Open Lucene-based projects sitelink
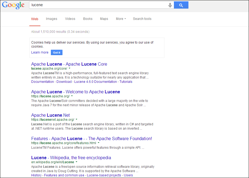Image resolution: width=249 pixels, height=178 pixels. 104,175
